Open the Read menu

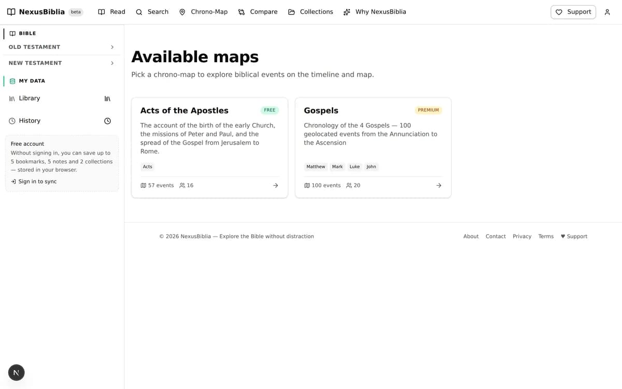point(111,12)
